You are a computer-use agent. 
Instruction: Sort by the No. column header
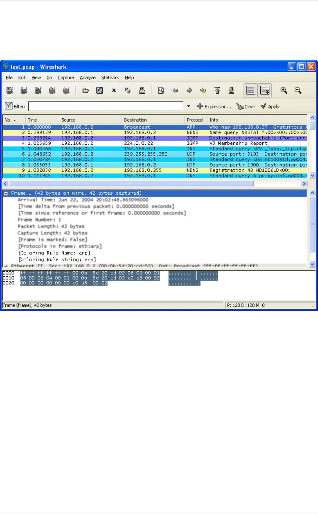(14, 120)
